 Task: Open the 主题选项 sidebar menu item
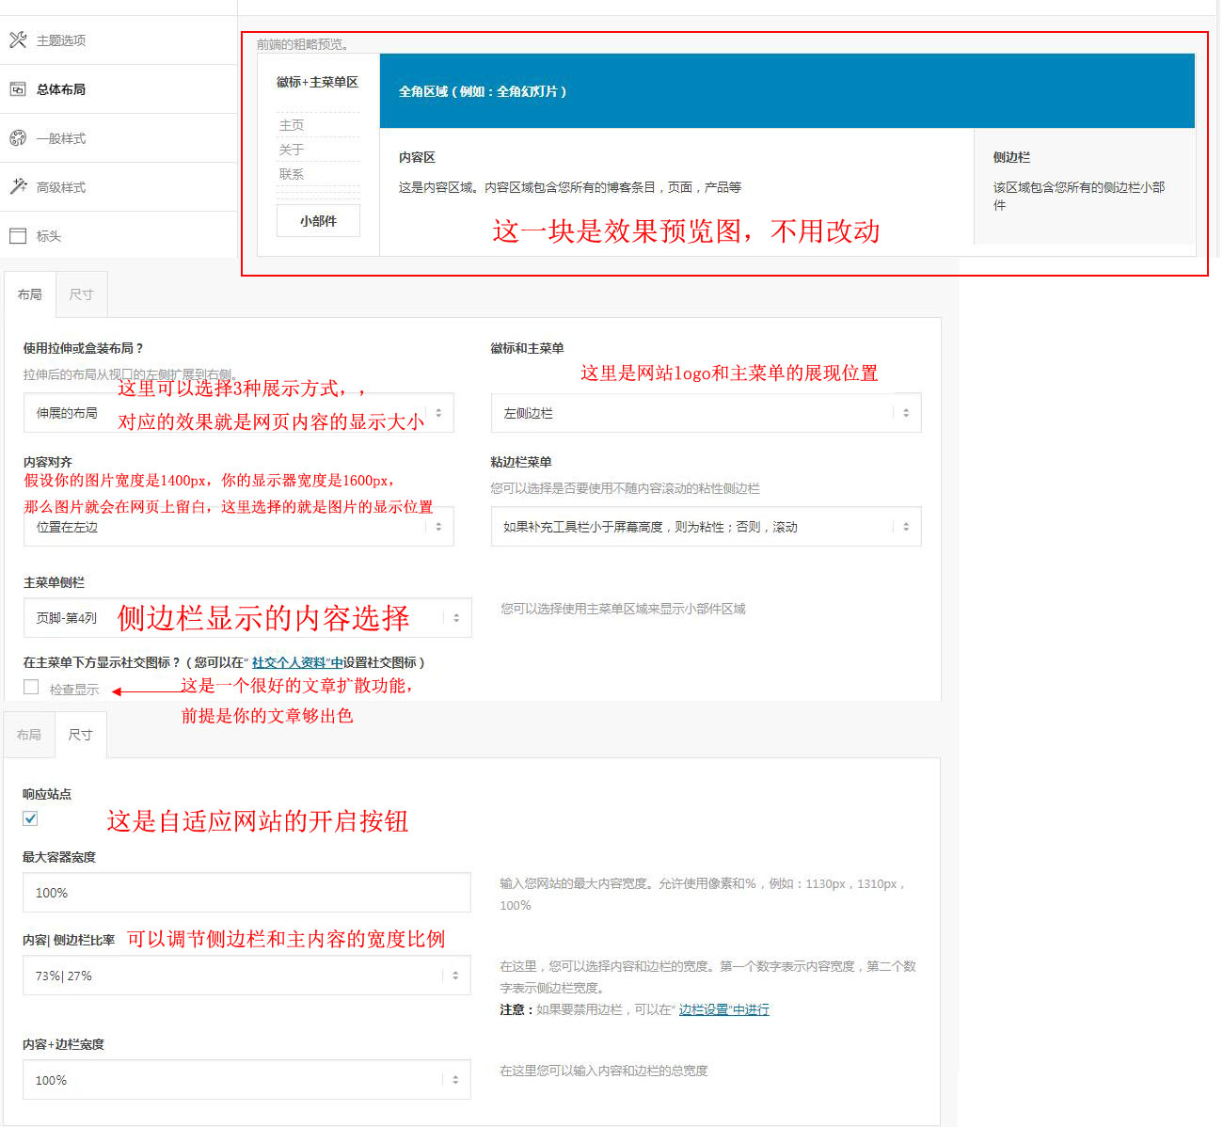pyautogui.click(x=119, y=40)
